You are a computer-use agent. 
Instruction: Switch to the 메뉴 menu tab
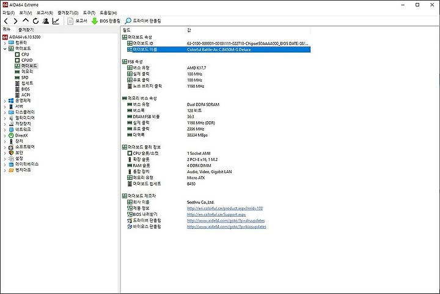(x=7, y=29)
